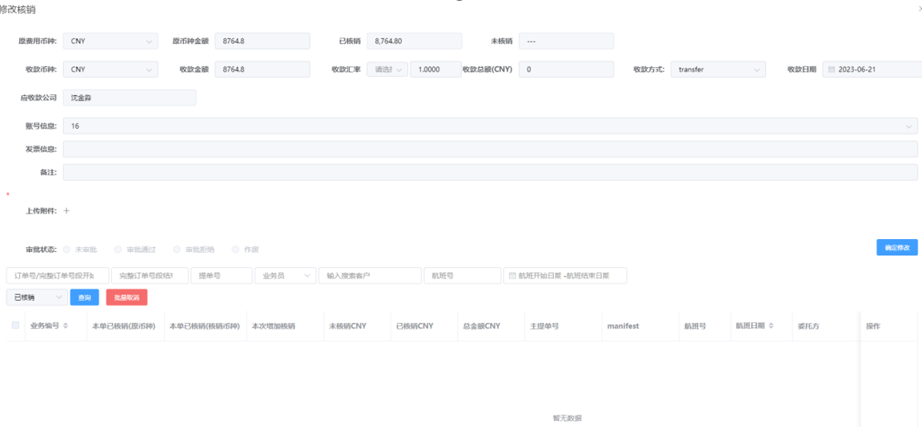Select the 未审批 radio option
This screenshot has width=922, height=427.
point(66,249)
